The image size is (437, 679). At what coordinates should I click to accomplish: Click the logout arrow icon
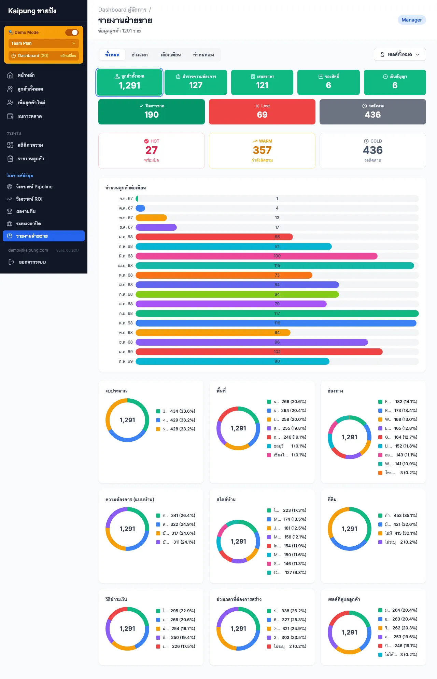(x=12, y=262)
